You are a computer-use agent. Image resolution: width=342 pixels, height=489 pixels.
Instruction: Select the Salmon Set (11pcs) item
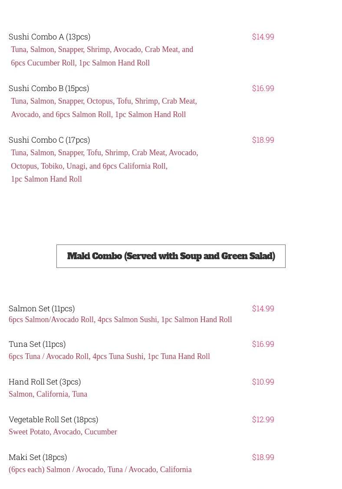[42, 308]
